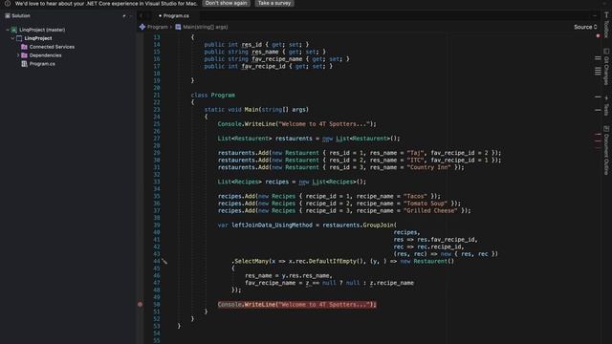This screenshot has width=612, height=344.
Task: Open the Main(string[] args) breadcrumb
Action: tap(206, 27)
